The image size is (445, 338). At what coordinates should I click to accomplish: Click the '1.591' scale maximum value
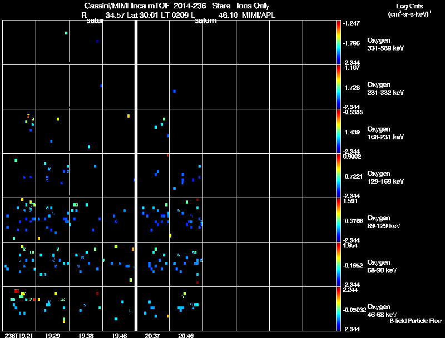[350, 201]
